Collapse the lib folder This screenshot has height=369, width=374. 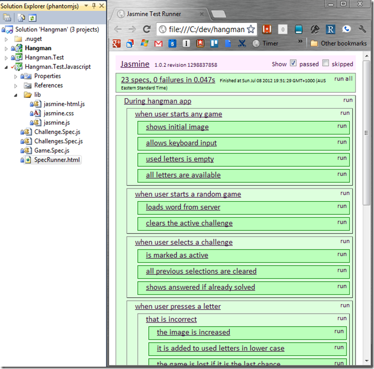[x=16, y=95]
